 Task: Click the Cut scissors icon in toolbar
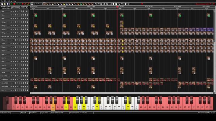pyautogui.click(x=104, y=4)
